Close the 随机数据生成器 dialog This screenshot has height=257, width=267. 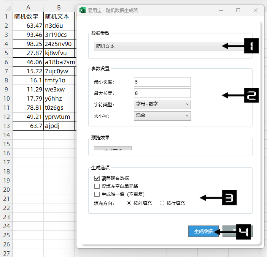(256, 10)
